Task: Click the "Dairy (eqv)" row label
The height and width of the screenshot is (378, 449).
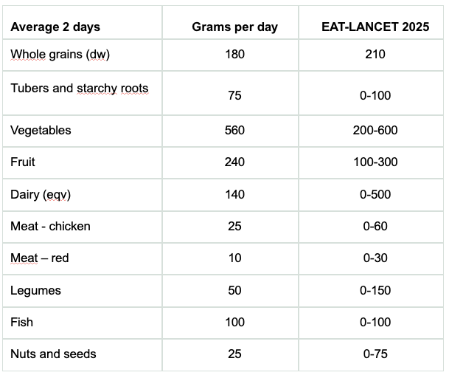Action: pos(41,194)
